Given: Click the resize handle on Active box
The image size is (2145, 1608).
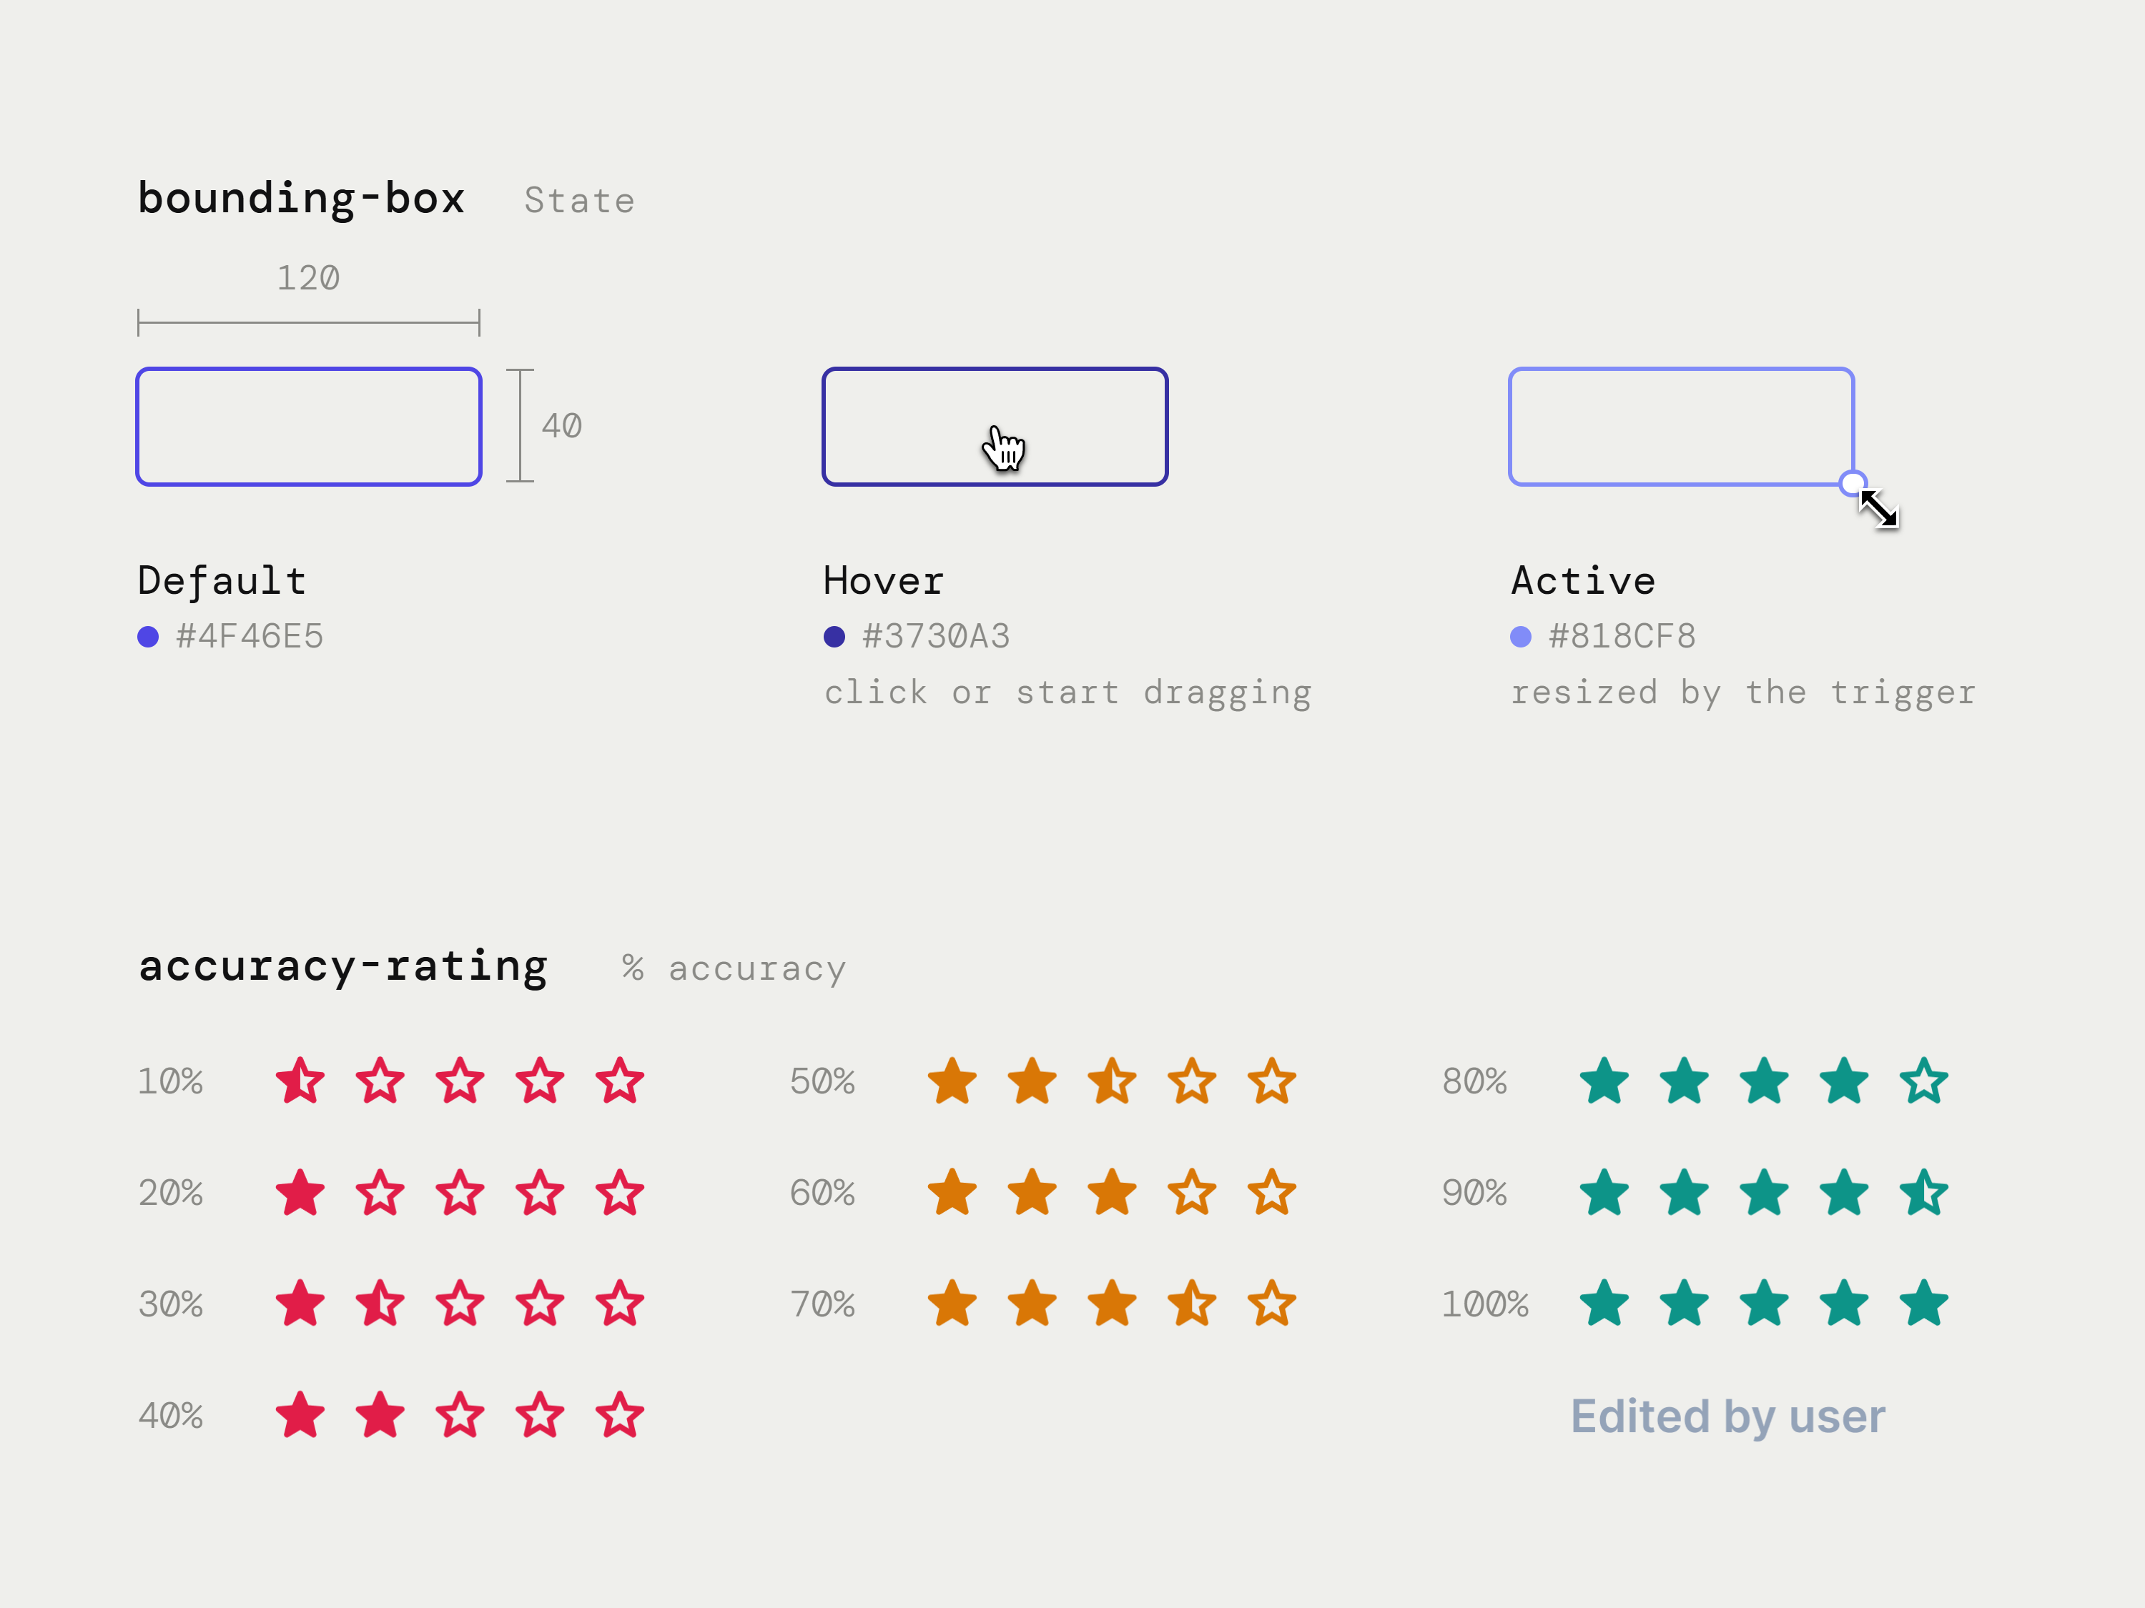Looking at the screenshot, I should pyautogui.click(x=1852, y=482).
